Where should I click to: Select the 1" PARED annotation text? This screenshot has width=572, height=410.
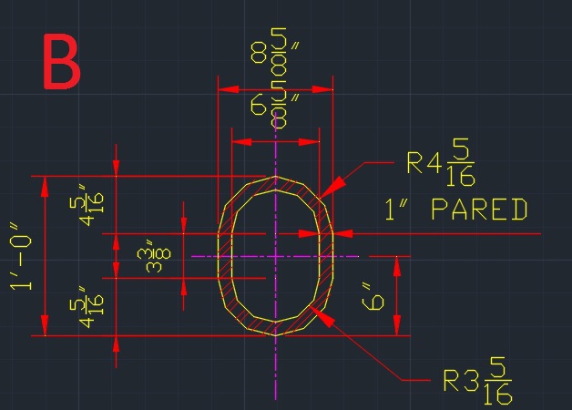coord(455,210)
